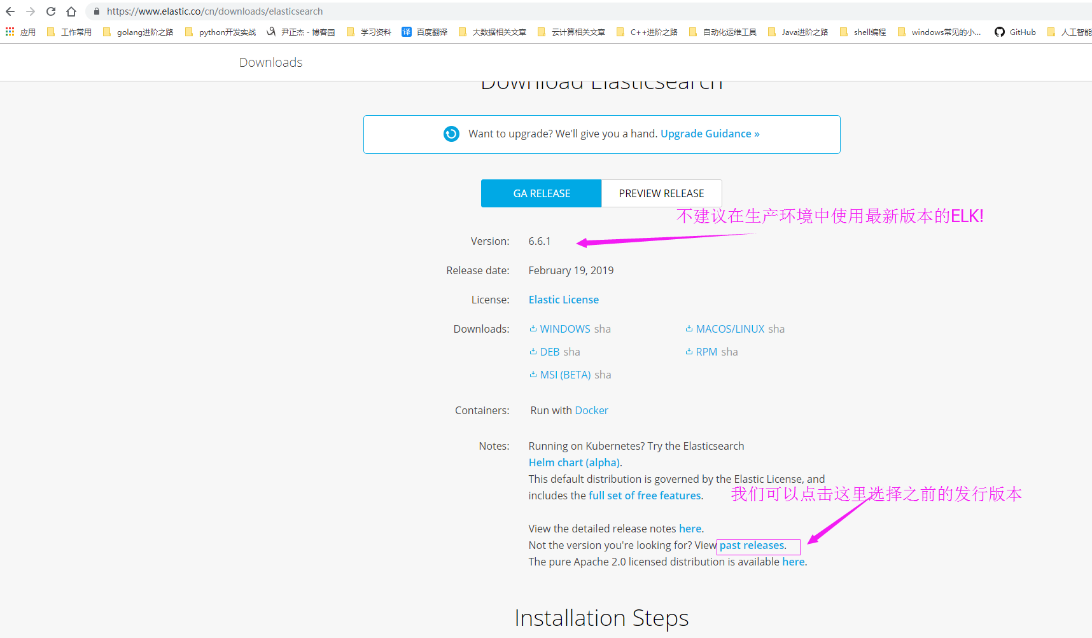
Task: Download the MACOS/LINUX package
Action: (731, 329)
